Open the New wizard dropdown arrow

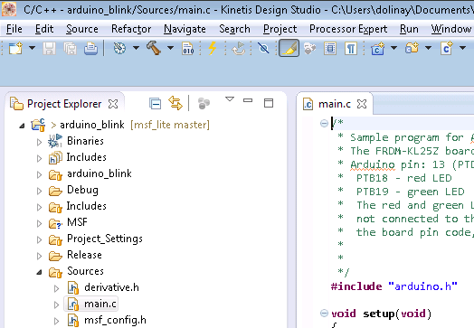point(32,48)
